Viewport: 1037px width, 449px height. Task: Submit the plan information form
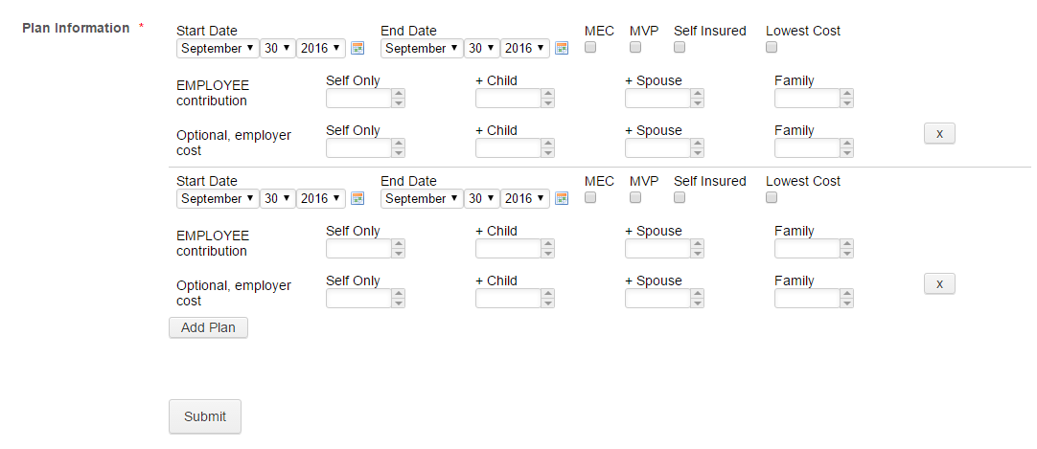point(205,416)
